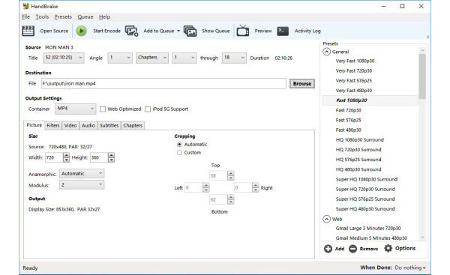Screen dimensions: 450x275
Task: Click the Show Queue label
Action: (216, 31)
